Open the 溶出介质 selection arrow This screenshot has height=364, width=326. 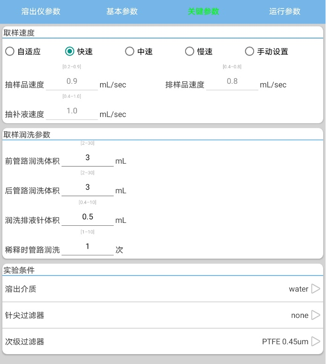[316, 289]
